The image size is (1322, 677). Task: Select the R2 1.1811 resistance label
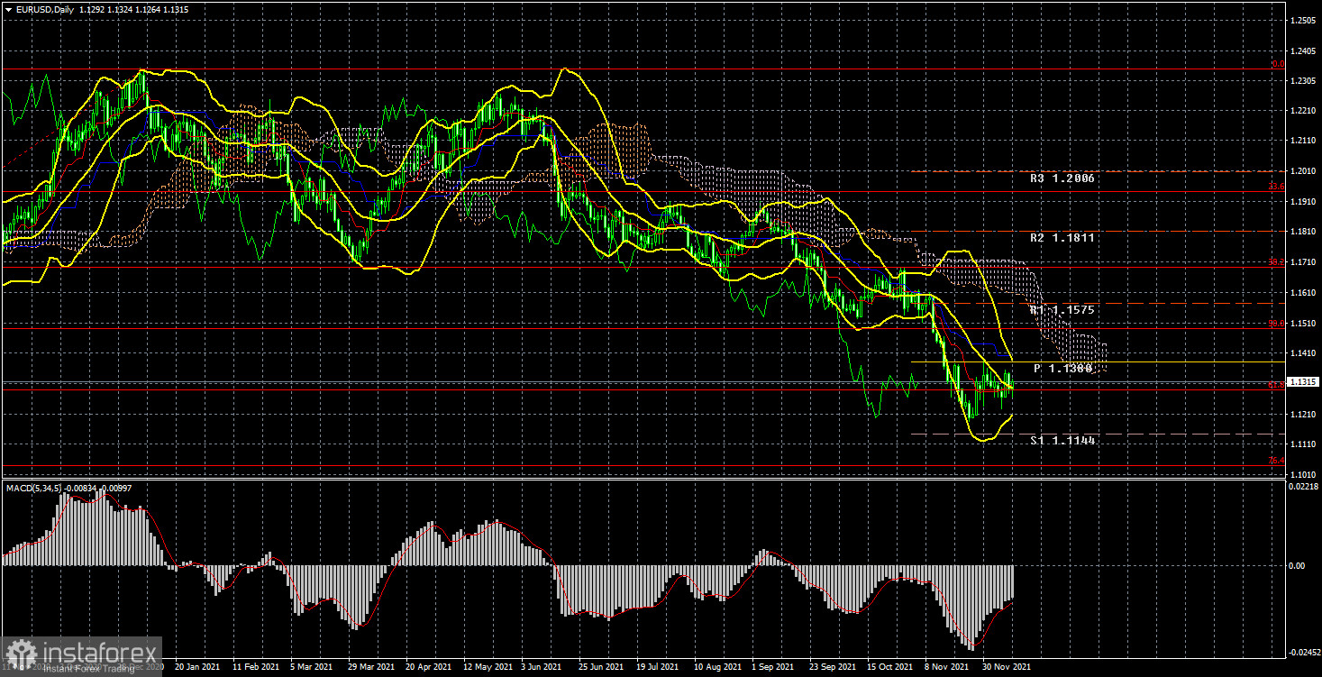(1062, 239)
